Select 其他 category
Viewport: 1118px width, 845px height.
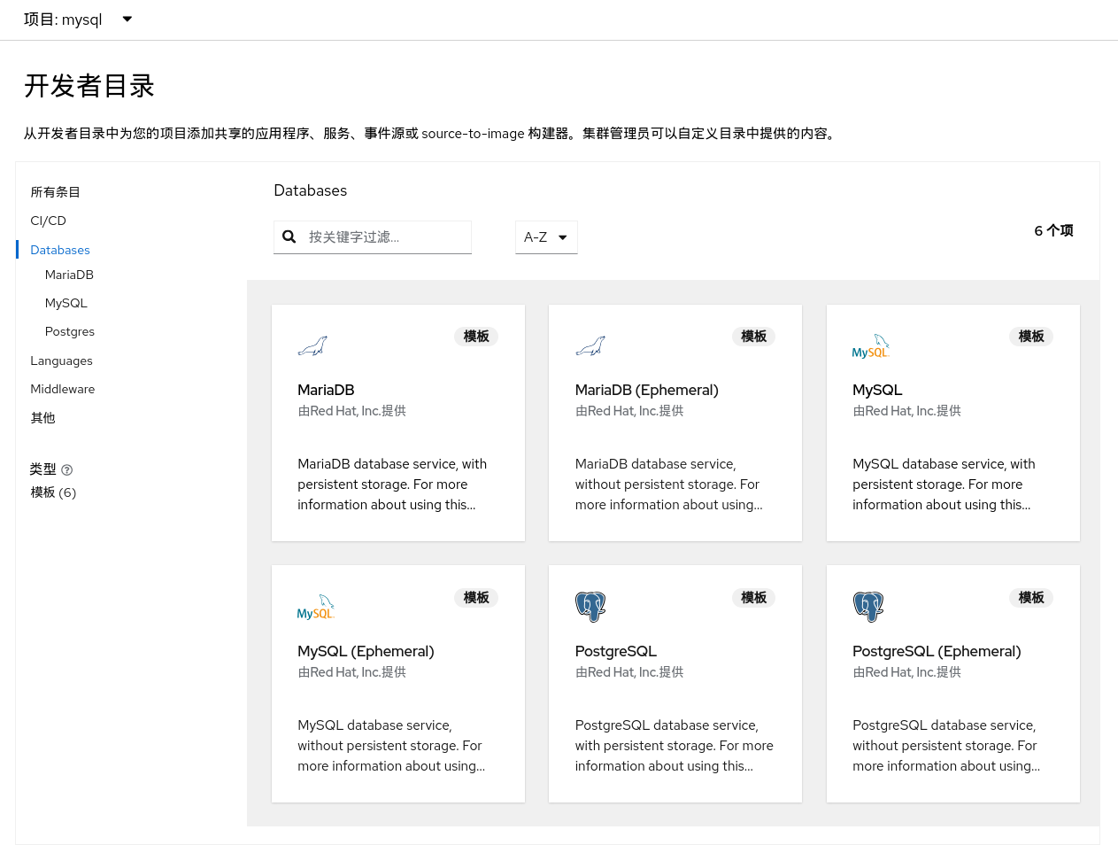pos(42,418)
